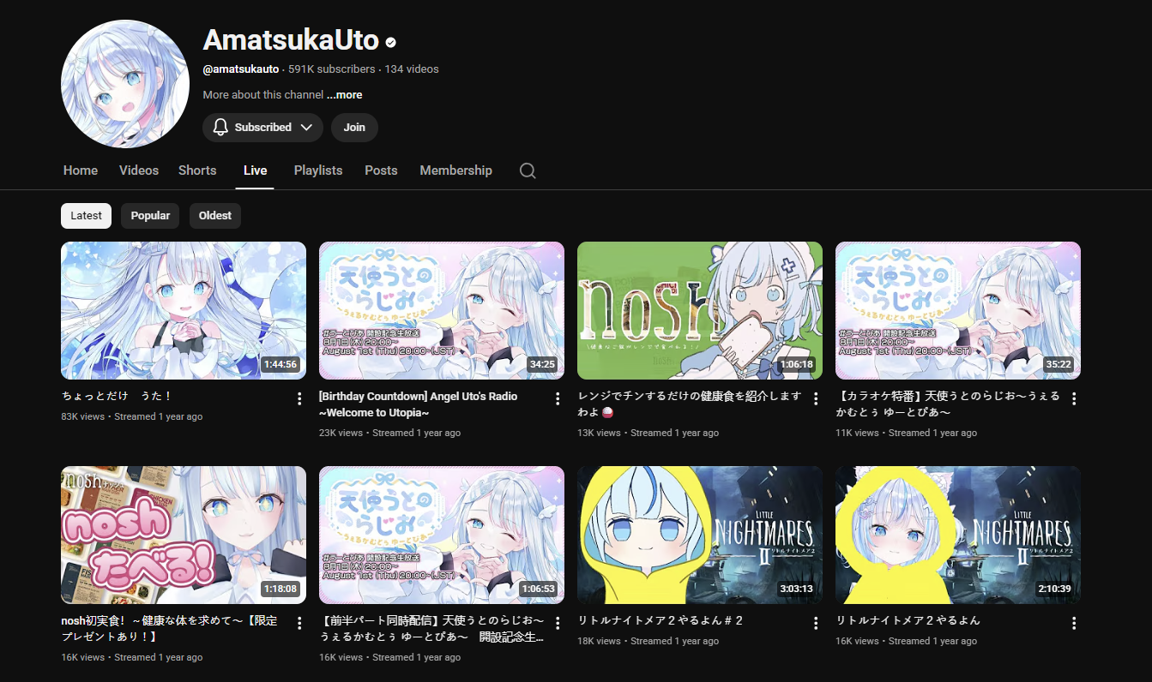Play the green nosh 1:06:18 thumbnail

[x=700, y=310]
